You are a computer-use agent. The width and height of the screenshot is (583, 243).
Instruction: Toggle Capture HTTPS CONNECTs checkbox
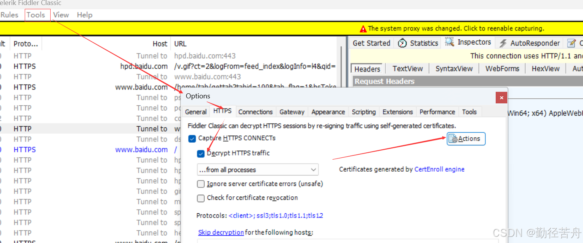[192, 138]
